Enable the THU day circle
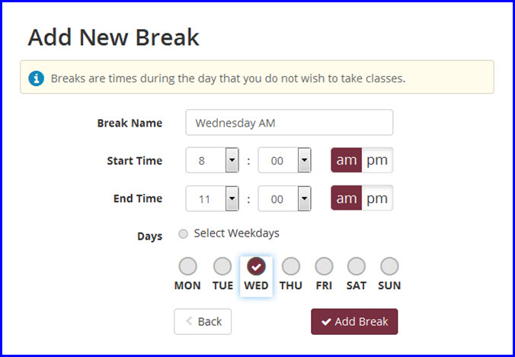This screenshot has height=357, width=515. coord(291,266)
